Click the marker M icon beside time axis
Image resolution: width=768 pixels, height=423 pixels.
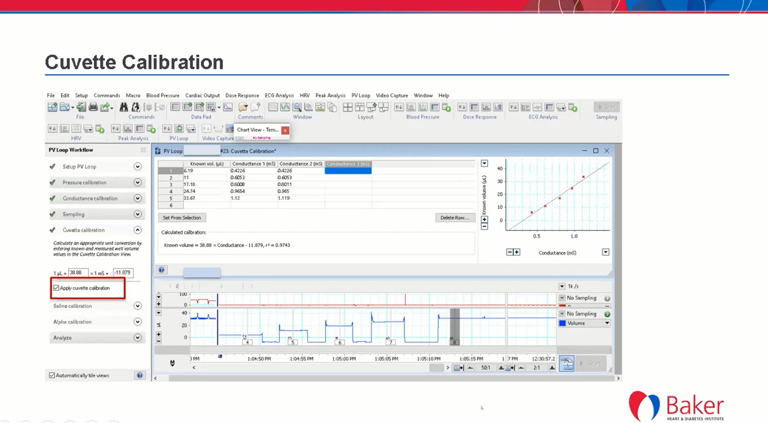tap(172, 363)
